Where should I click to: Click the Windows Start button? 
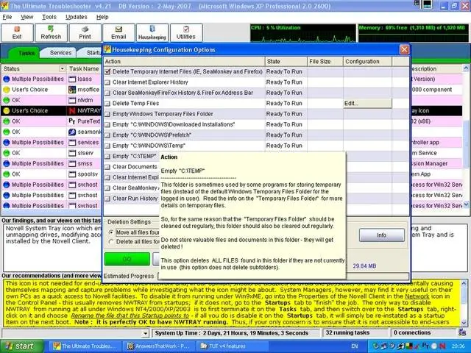pos(20,346)
